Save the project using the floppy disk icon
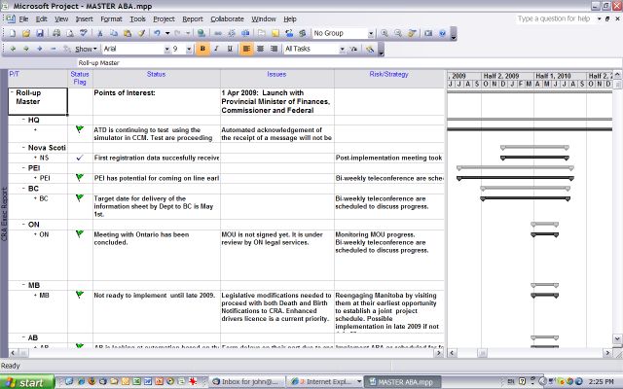The image size is (623, 389). 40,34
